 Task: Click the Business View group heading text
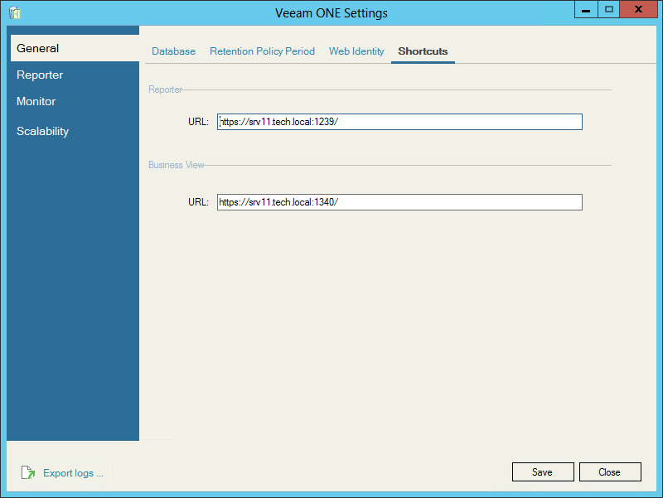[177, 165]
